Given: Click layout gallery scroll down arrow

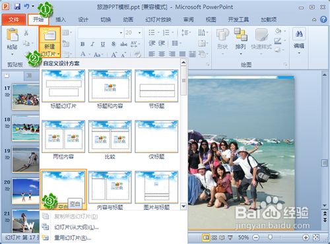Looking at the screenshot, I should pos(183,206).
